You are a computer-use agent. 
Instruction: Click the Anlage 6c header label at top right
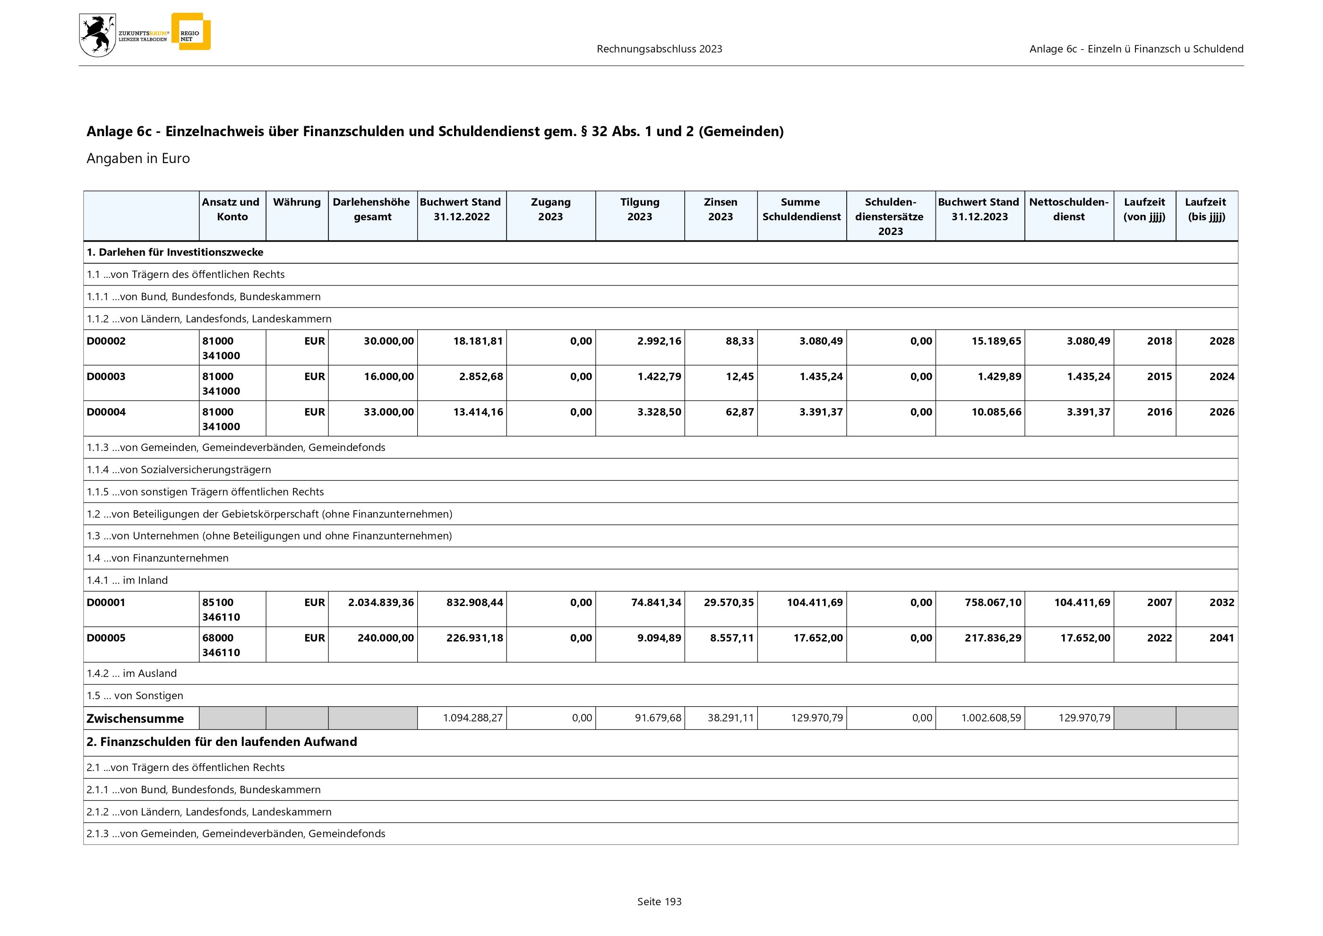coord(1136,49)
